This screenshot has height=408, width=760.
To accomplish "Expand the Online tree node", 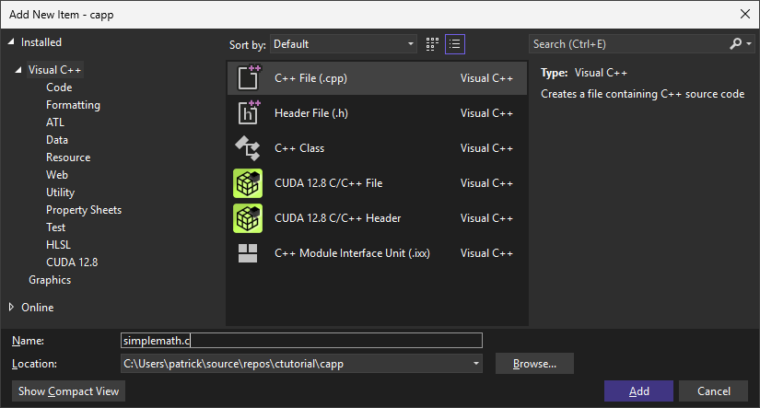I will click(x=11, y=307).
